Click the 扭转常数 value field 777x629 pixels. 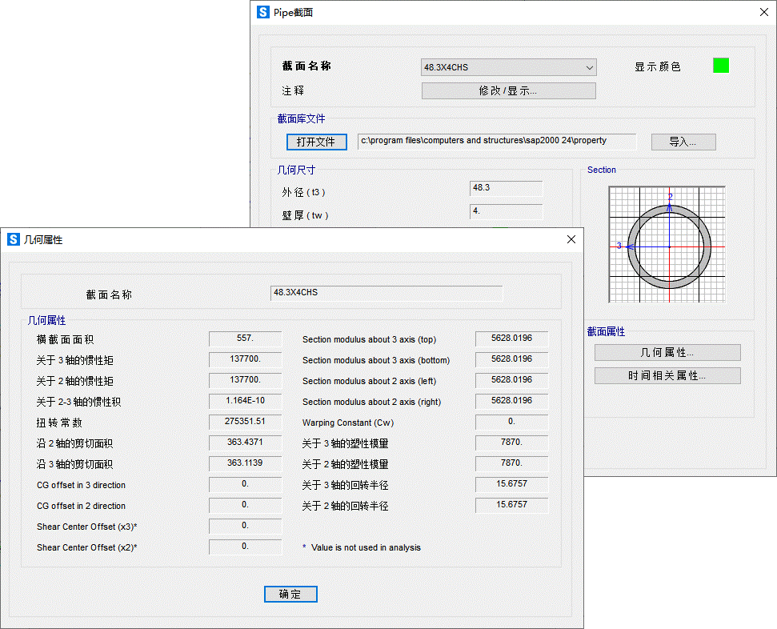(245, 422)
